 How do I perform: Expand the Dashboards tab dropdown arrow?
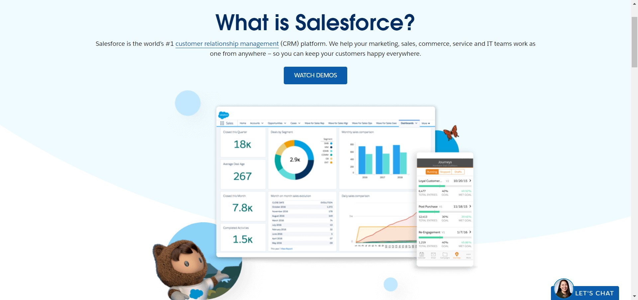(416, 123)
